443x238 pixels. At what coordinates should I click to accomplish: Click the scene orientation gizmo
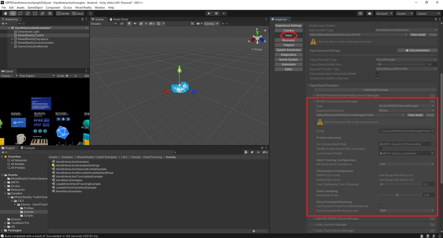pos(257,38)
